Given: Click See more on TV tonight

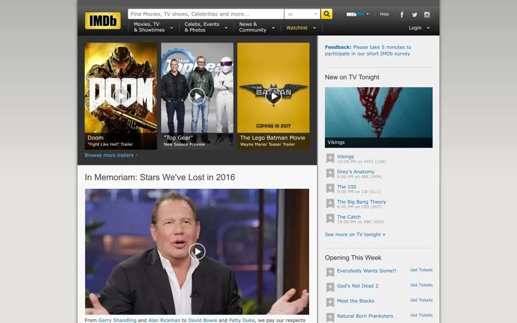Looking at the screenshot, I should 353,234.
